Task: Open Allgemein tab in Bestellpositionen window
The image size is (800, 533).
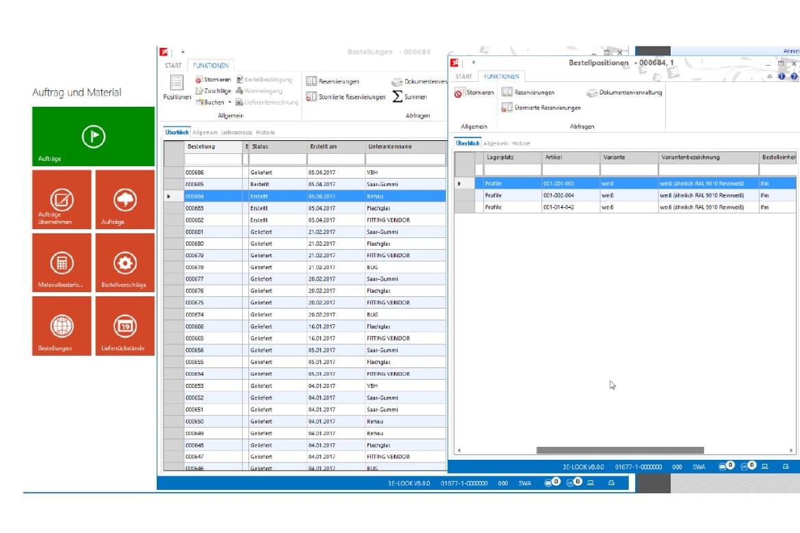Action: pos(496,143)
